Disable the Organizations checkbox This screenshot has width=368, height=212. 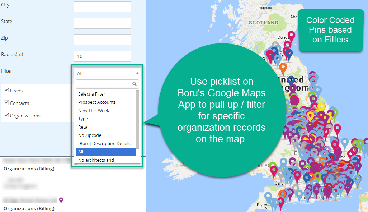tap(6, 115)
